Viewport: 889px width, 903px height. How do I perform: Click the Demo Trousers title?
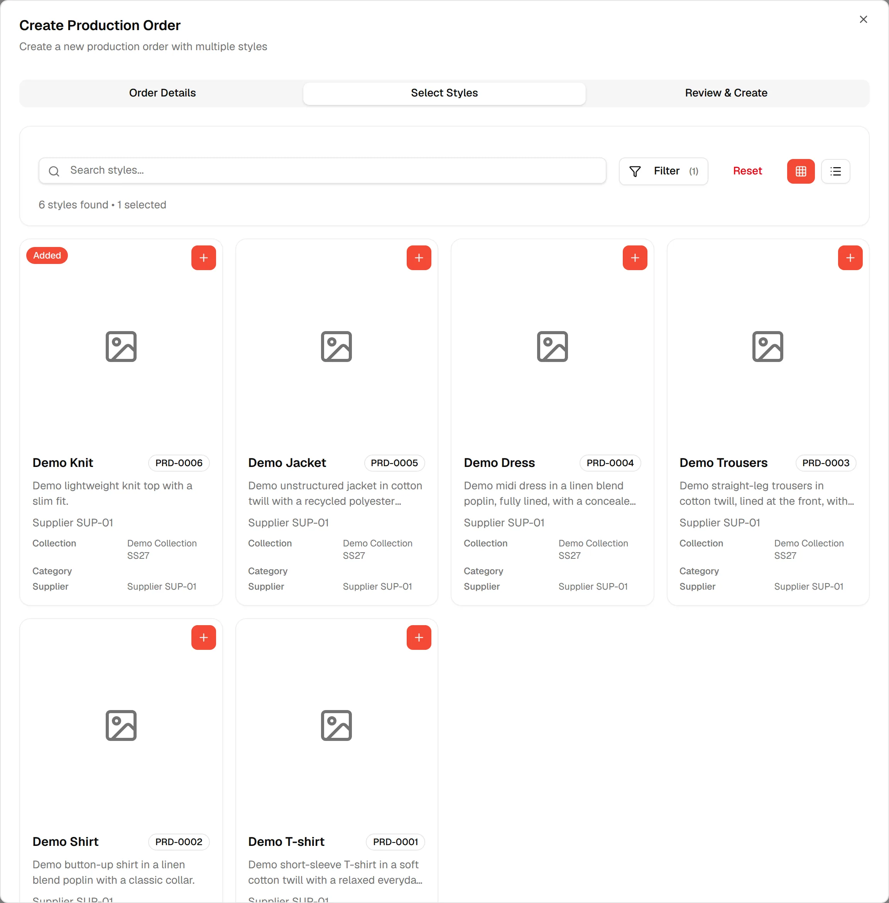[x=723, y=463]
